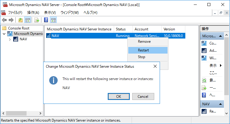Click the Back arrow toolbar icon
The width and height of the screenshot is (230, 124).
(x=4, y=20)
